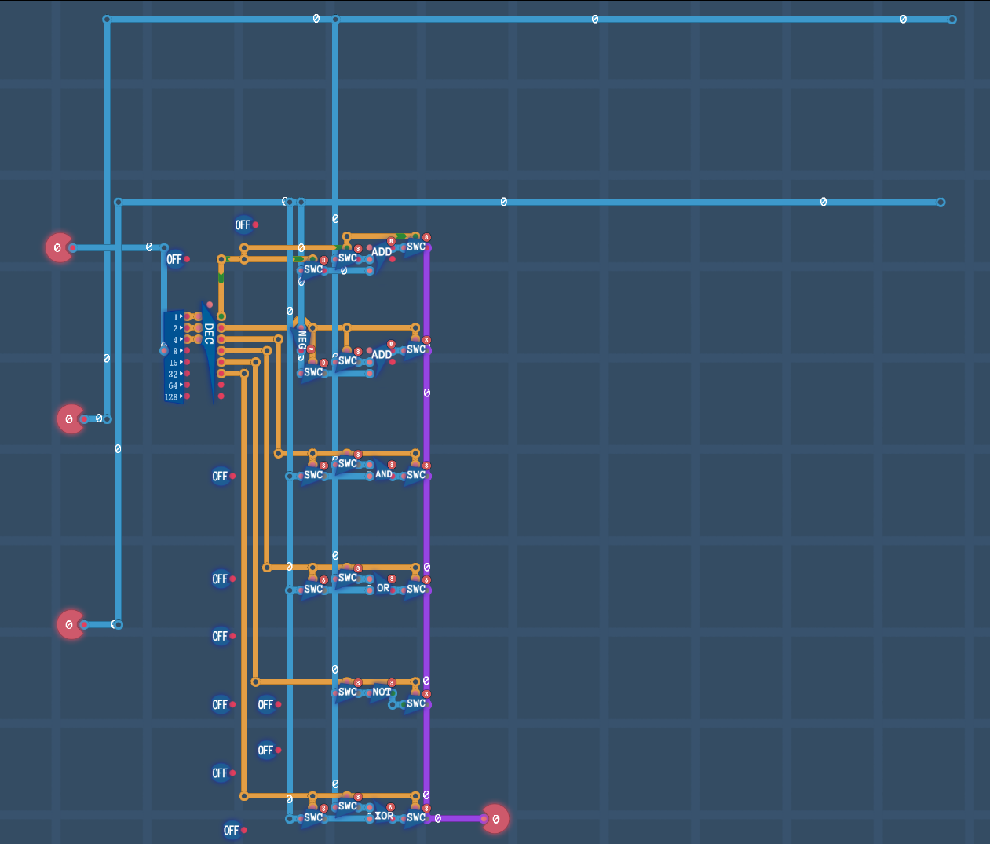
Task: Click the lower ADD component below NEG row
Action: [382, 355]
